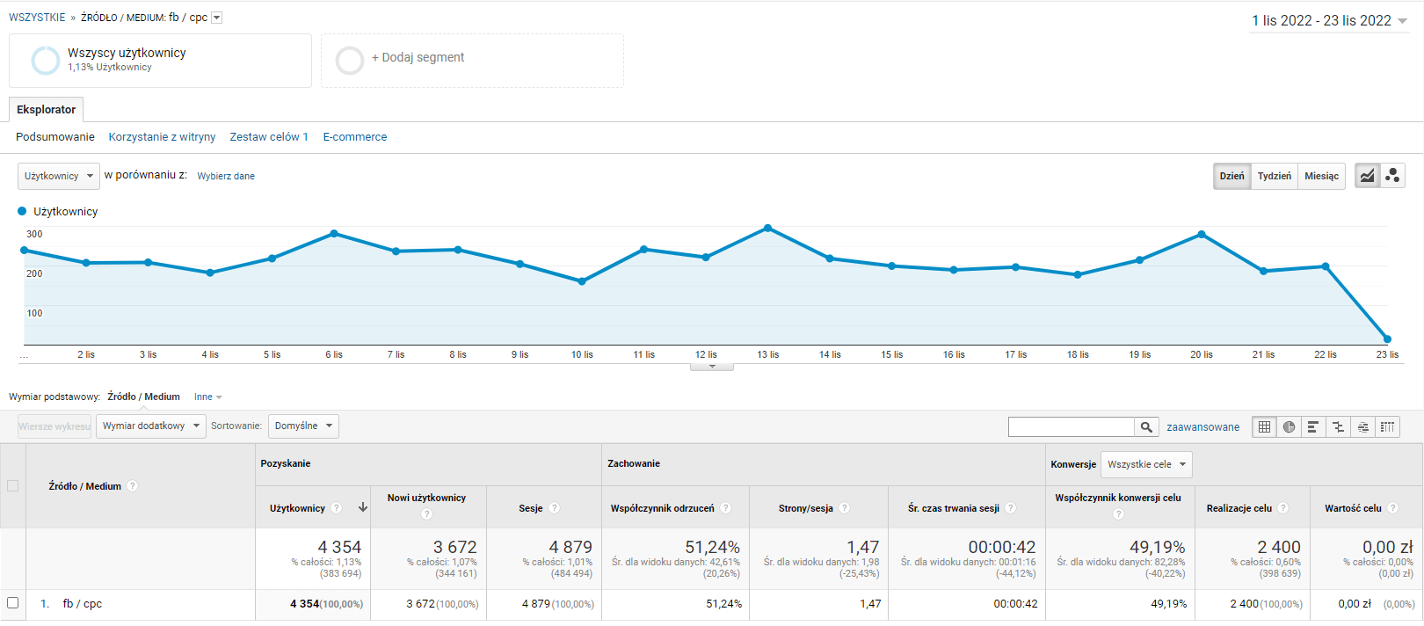Open the Wymiar dodatkowy dropdown
Viewport: 1424px width, 626px height.
[x=150, y=426]
